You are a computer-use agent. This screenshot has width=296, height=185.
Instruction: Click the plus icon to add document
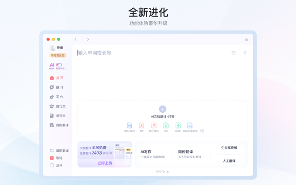[163, 109]
